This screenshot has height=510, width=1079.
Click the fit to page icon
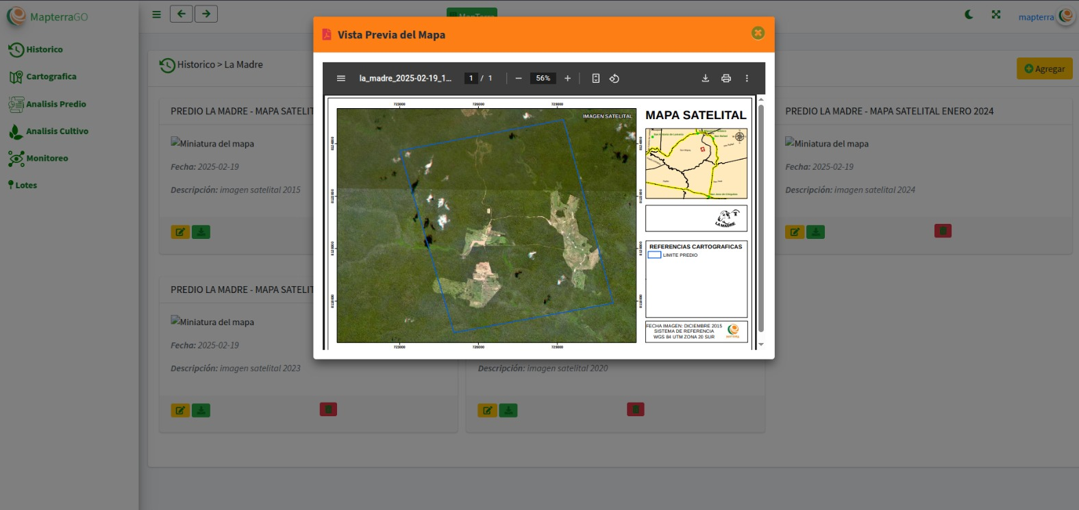click(596, 79)
